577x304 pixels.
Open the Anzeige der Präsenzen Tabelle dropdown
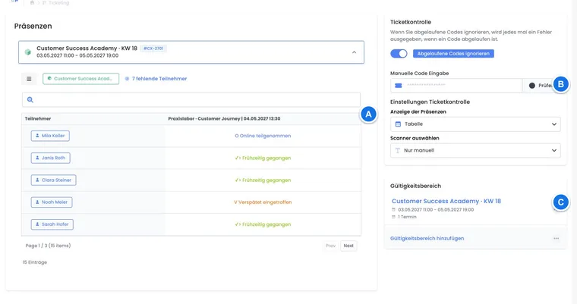pos(475,124)
